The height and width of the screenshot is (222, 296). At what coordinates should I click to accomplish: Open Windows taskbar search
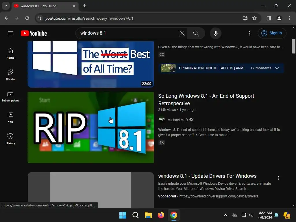[135, 215]
